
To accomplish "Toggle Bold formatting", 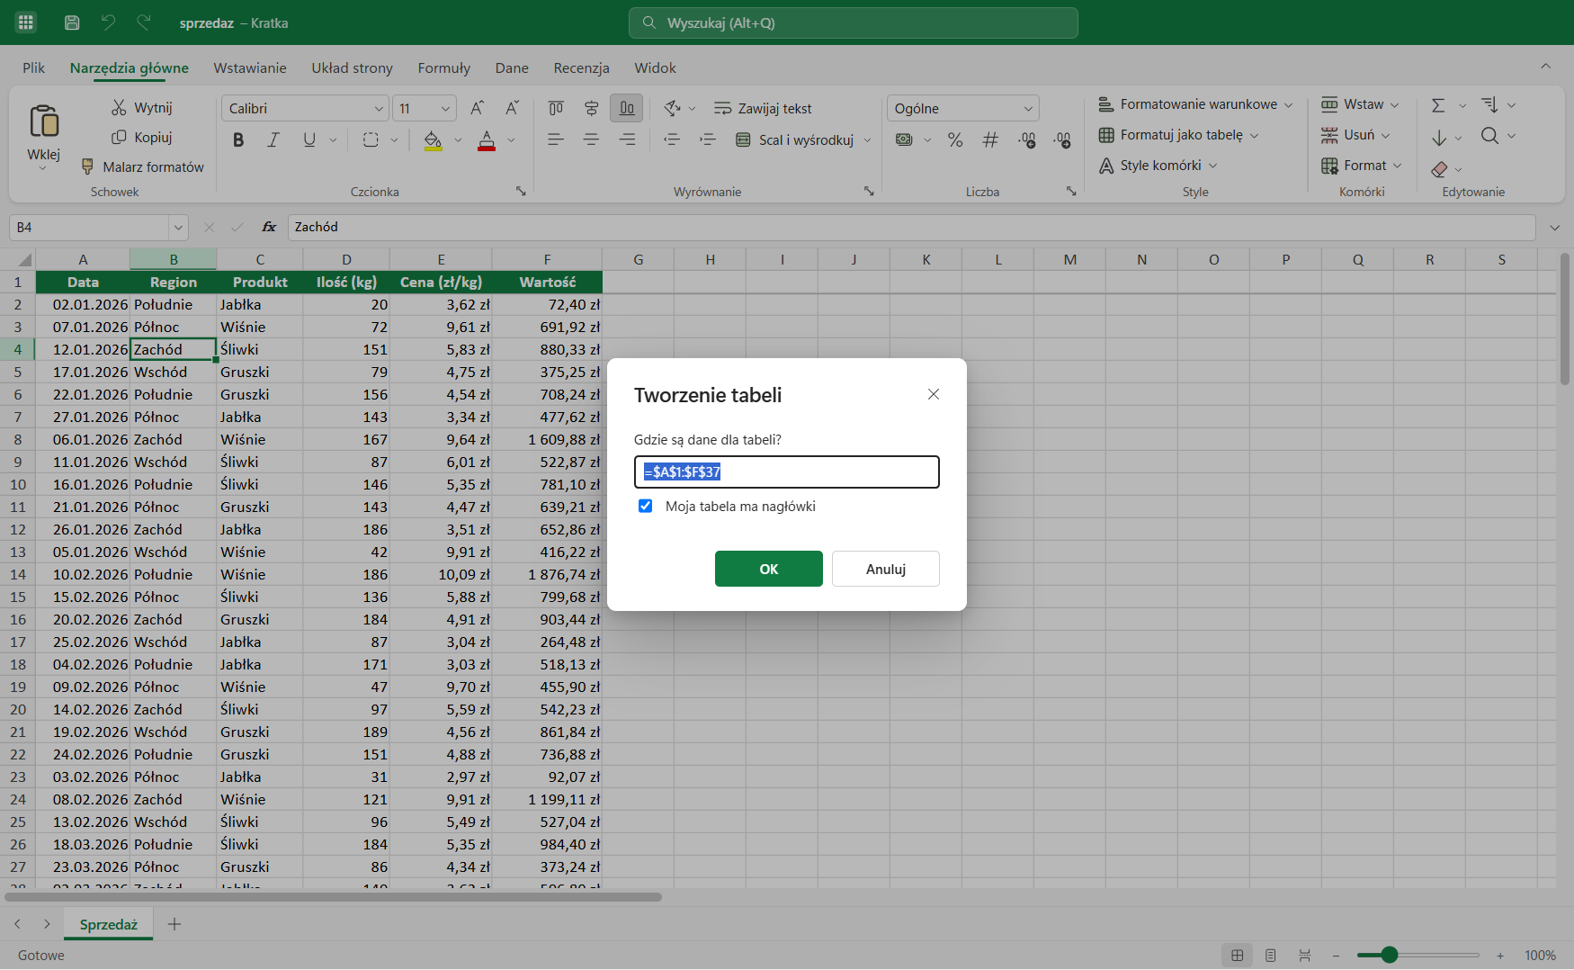I will (x=238, y=139).
